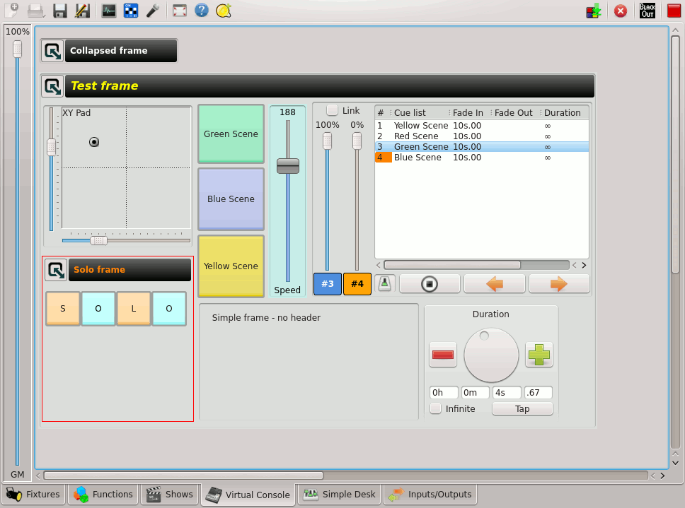Switch to the Shows tab
685x508 pixels.
(x=170, y=495)
